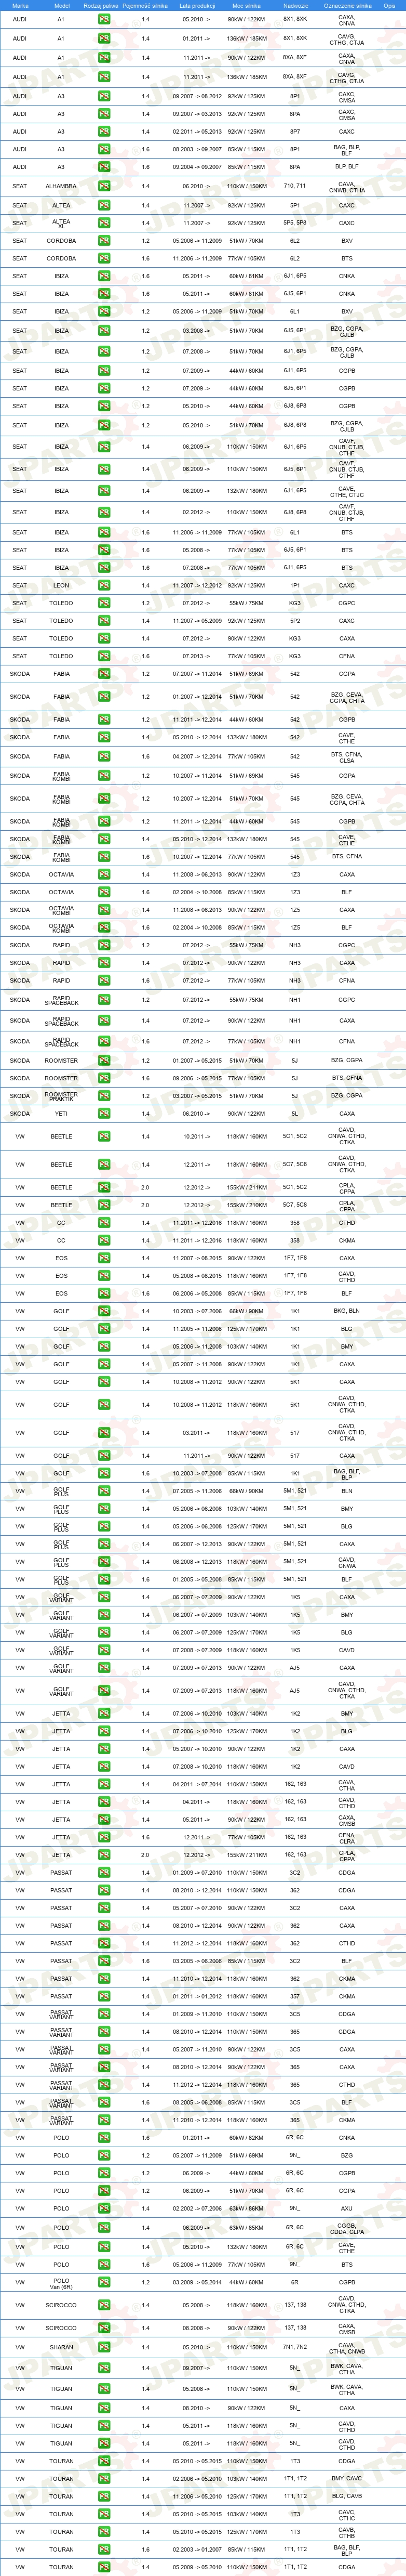The height and width of the screenshot is (2576, 406).
Task: Click fuel icon in AUDI A3 8P7 row
Action: tap(104, 131)
